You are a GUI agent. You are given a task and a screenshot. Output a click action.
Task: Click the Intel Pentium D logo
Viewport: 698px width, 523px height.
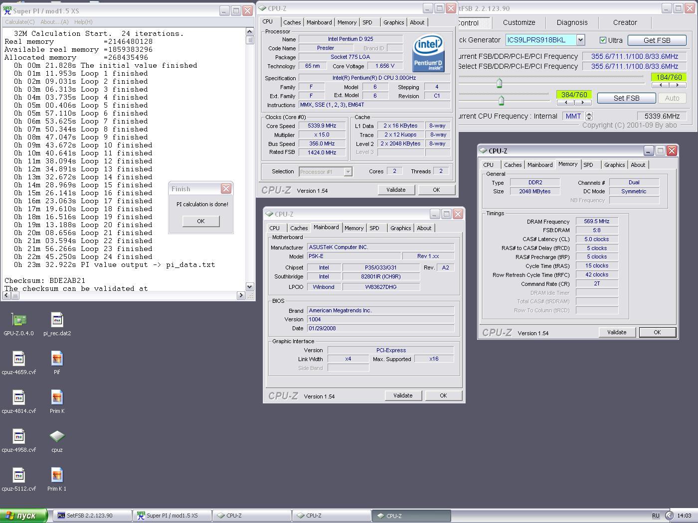428,53
